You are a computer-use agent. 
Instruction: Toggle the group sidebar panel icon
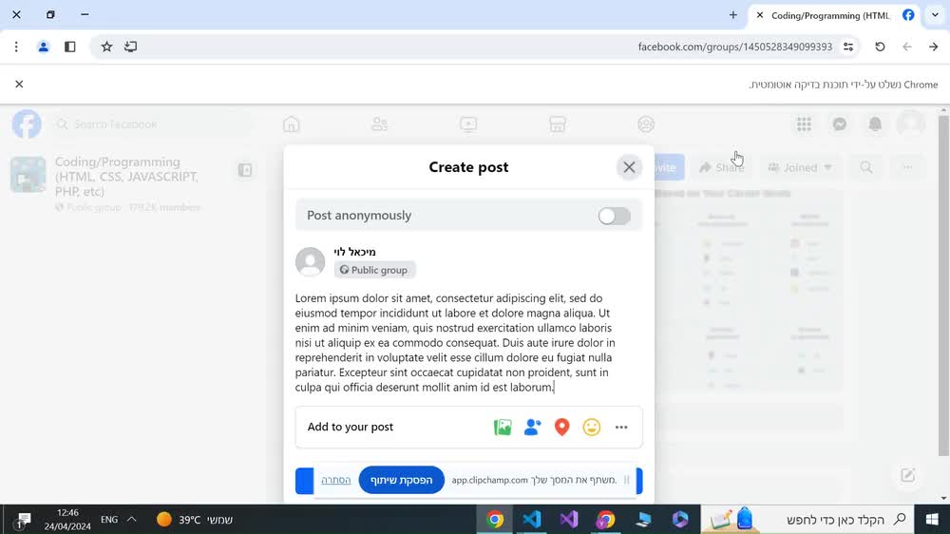pyautogui.click(x=245, y=170)
